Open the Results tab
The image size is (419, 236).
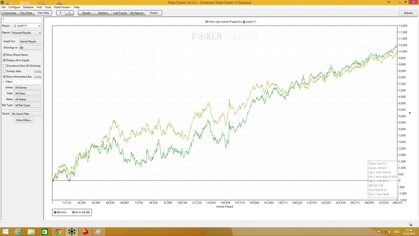[x=86, y=13]
